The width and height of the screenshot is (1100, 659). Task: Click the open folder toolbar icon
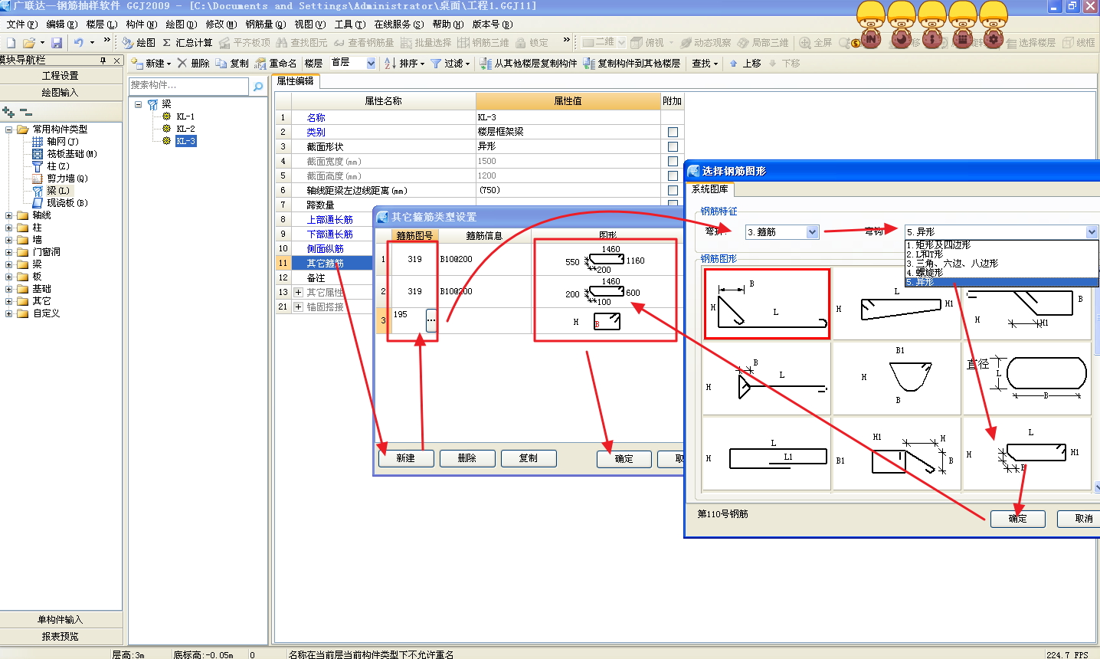29,43
